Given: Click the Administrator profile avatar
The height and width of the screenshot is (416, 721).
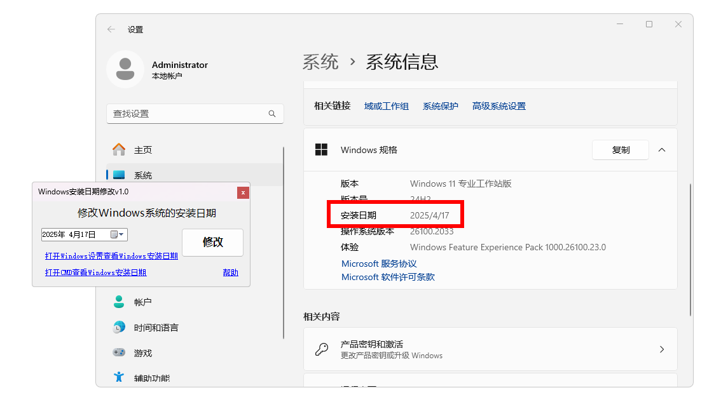Looking at the screenshot, I should (x=125, y=69).
